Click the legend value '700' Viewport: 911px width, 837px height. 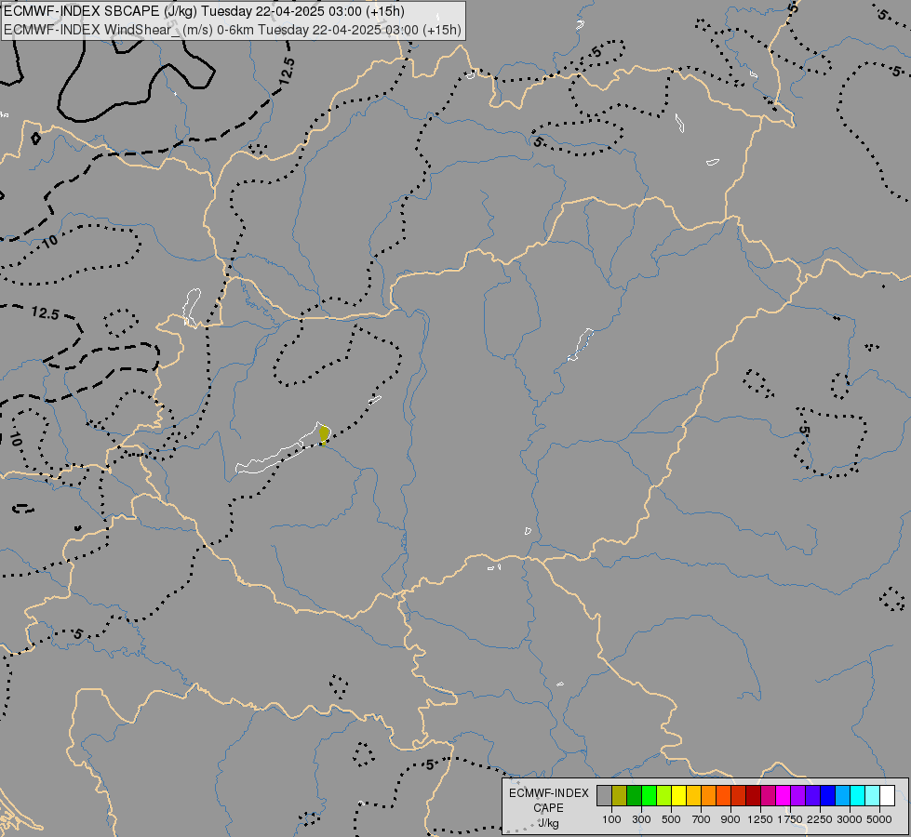tap(702, 819)
